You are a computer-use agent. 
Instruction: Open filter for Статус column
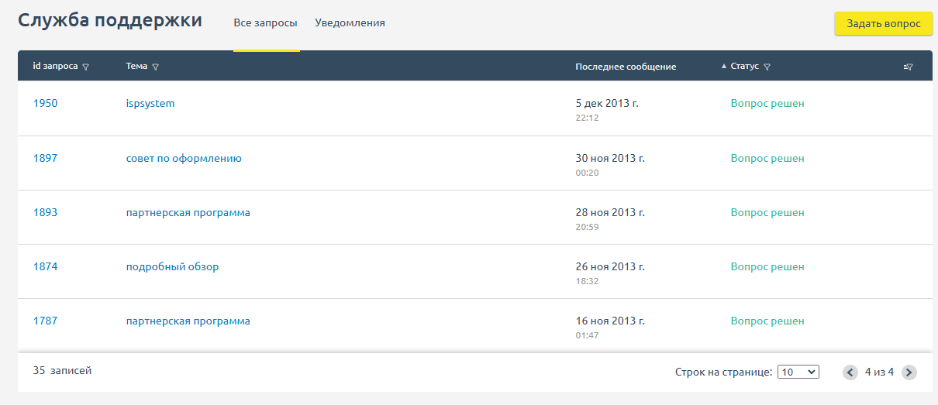(x=767, y=67)
